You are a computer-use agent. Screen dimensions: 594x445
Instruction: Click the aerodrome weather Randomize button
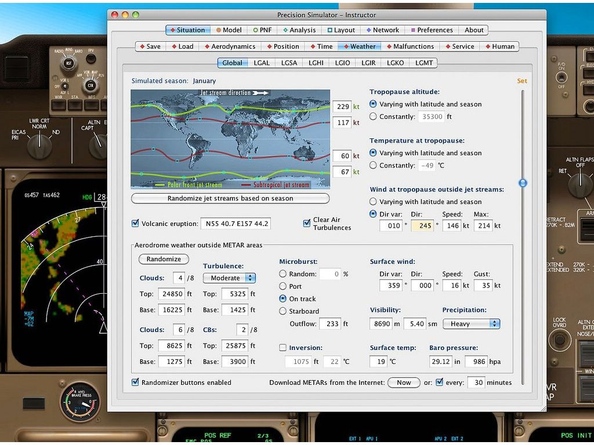pos(164,259)
